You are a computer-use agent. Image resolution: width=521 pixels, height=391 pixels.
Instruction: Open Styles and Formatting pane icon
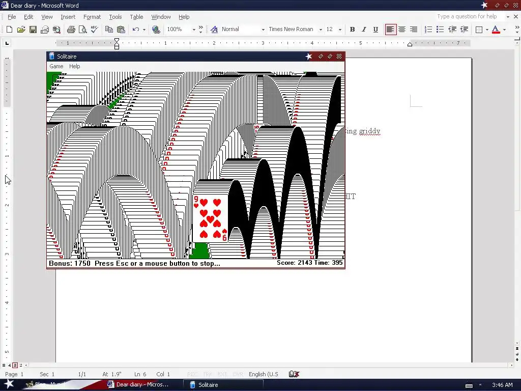[214, 29]
